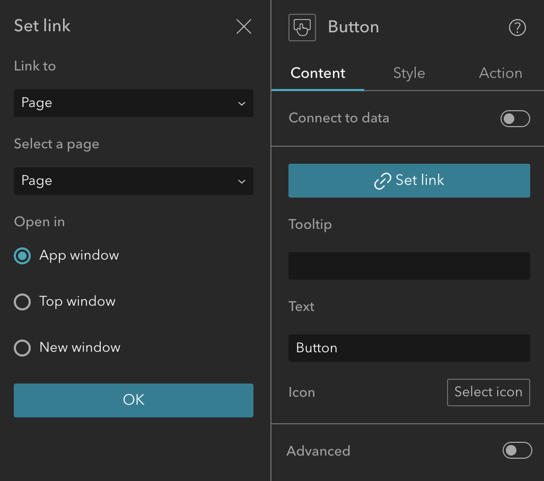The width and height of the screenshot is (544, 481).
Task: Open the icon picker with Select icon
Action: point(488,392)
